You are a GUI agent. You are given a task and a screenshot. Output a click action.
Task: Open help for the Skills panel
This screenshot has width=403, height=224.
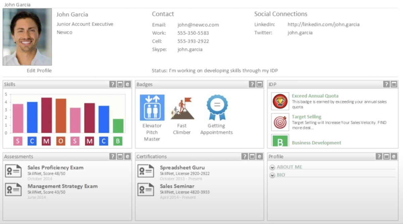tap(113, 84)
